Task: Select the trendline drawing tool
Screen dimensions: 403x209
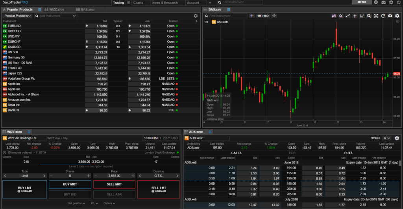Action: coord(348,16)
